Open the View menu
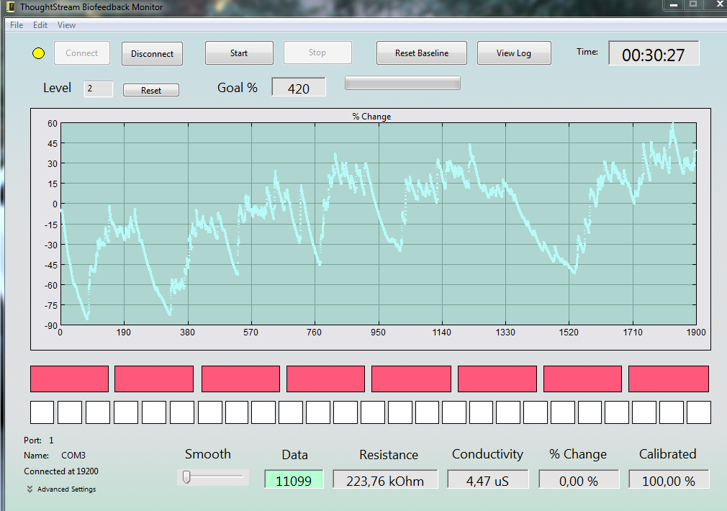The width and height of the screenshot is (727, 511). [x=66, y=25]
